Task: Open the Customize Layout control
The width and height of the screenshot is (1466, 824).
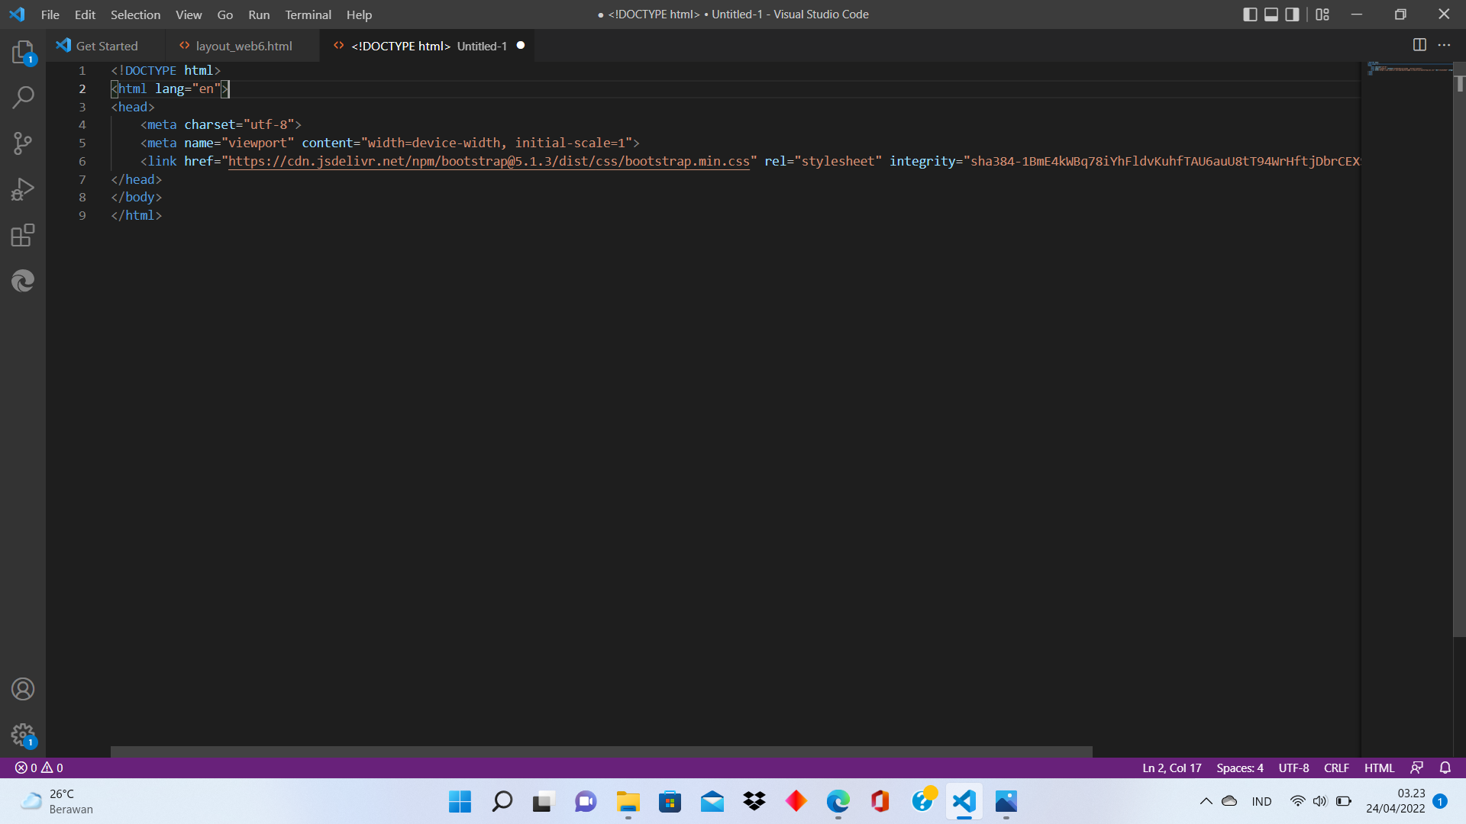Action: (1323, 14)
